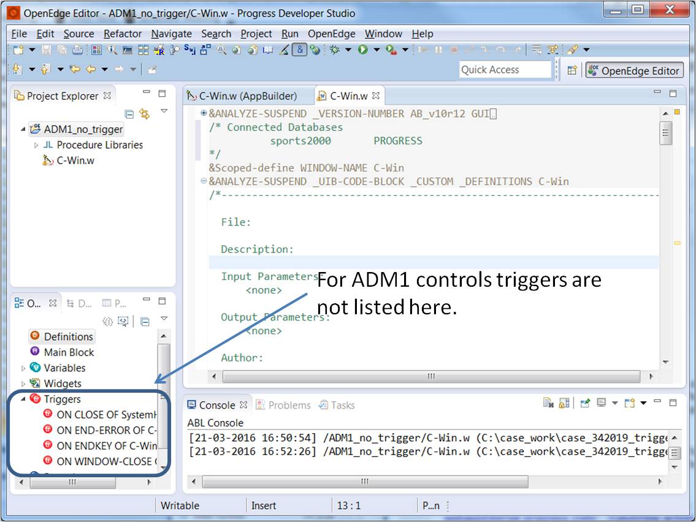Switch to the Problems tab

[283, 405]
